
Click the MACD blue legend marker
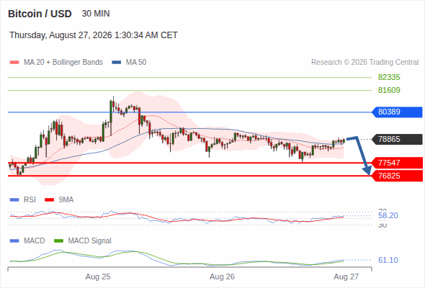[x=14, y=241]
